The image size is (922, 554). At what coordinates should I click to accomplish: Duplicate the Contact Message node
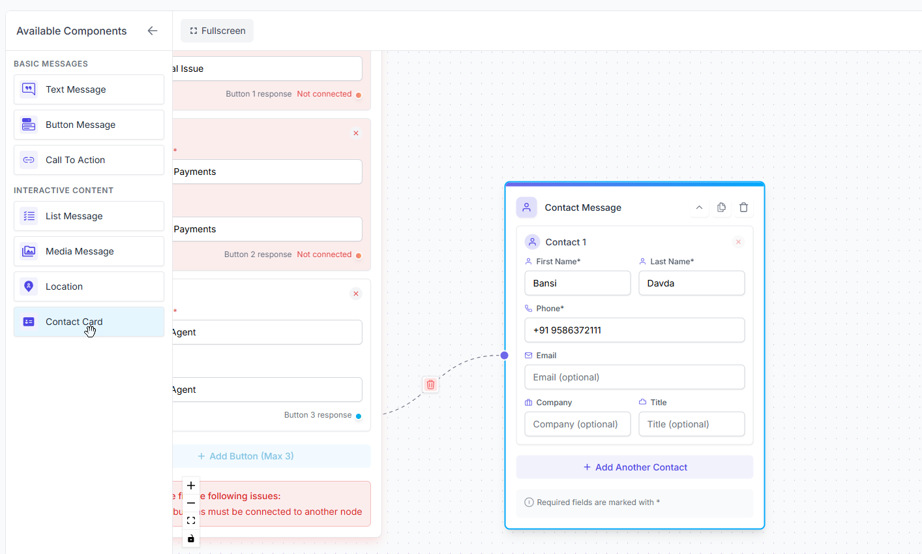coord(721,207)
